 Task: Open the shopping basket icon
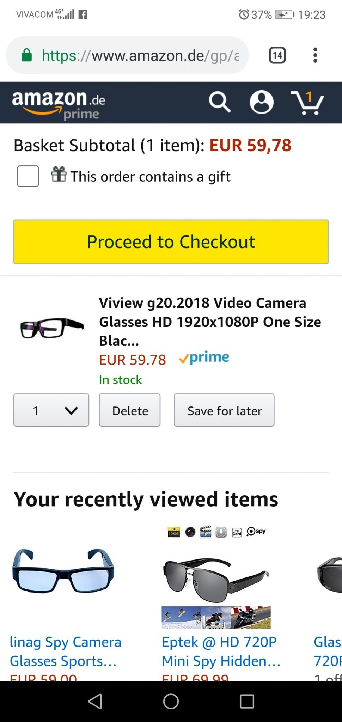pyautogui.click(x=307, y=103)
